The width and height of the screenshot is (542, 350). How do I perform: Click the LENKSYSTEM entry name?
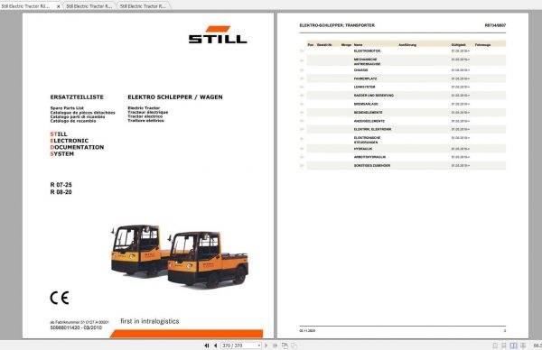pos(364,87)
